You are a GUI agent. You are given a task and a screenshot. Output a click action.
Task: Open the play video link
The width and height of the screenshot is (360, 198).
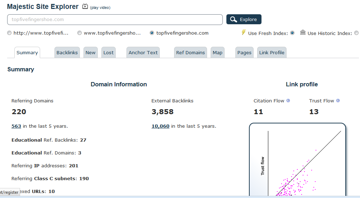[x=100, y=7]
